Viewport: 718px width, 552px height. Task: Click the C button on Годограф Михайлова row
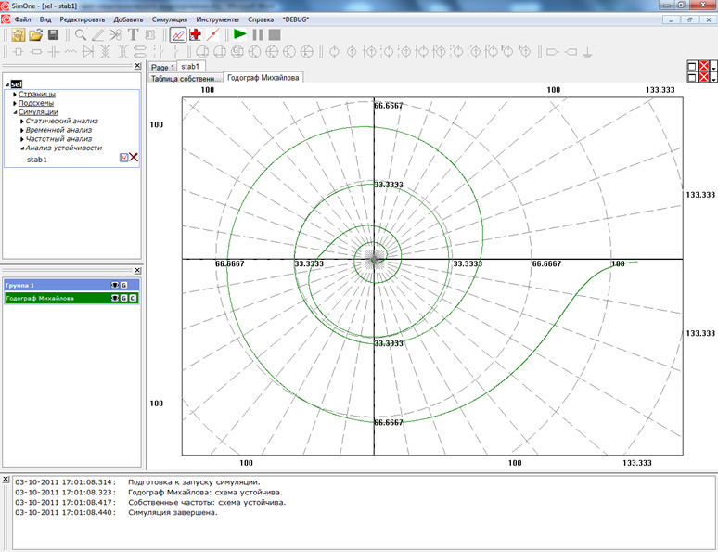coord(133,298)
